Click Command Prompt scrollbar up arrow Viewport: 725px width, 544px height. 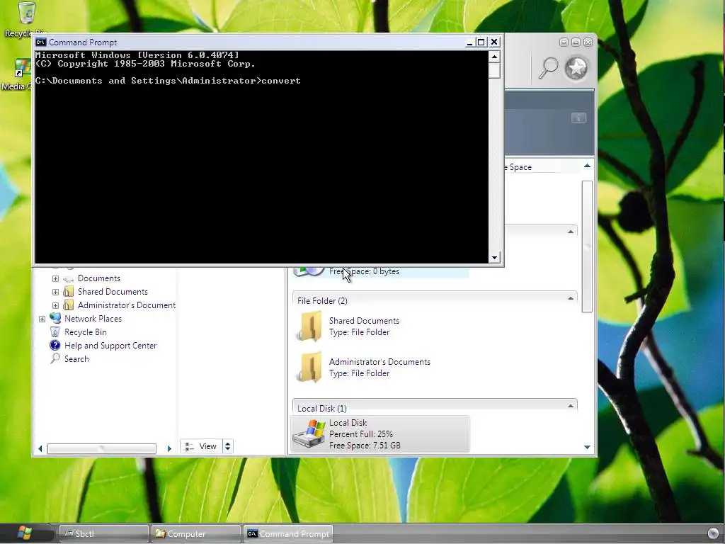[494, 57]
